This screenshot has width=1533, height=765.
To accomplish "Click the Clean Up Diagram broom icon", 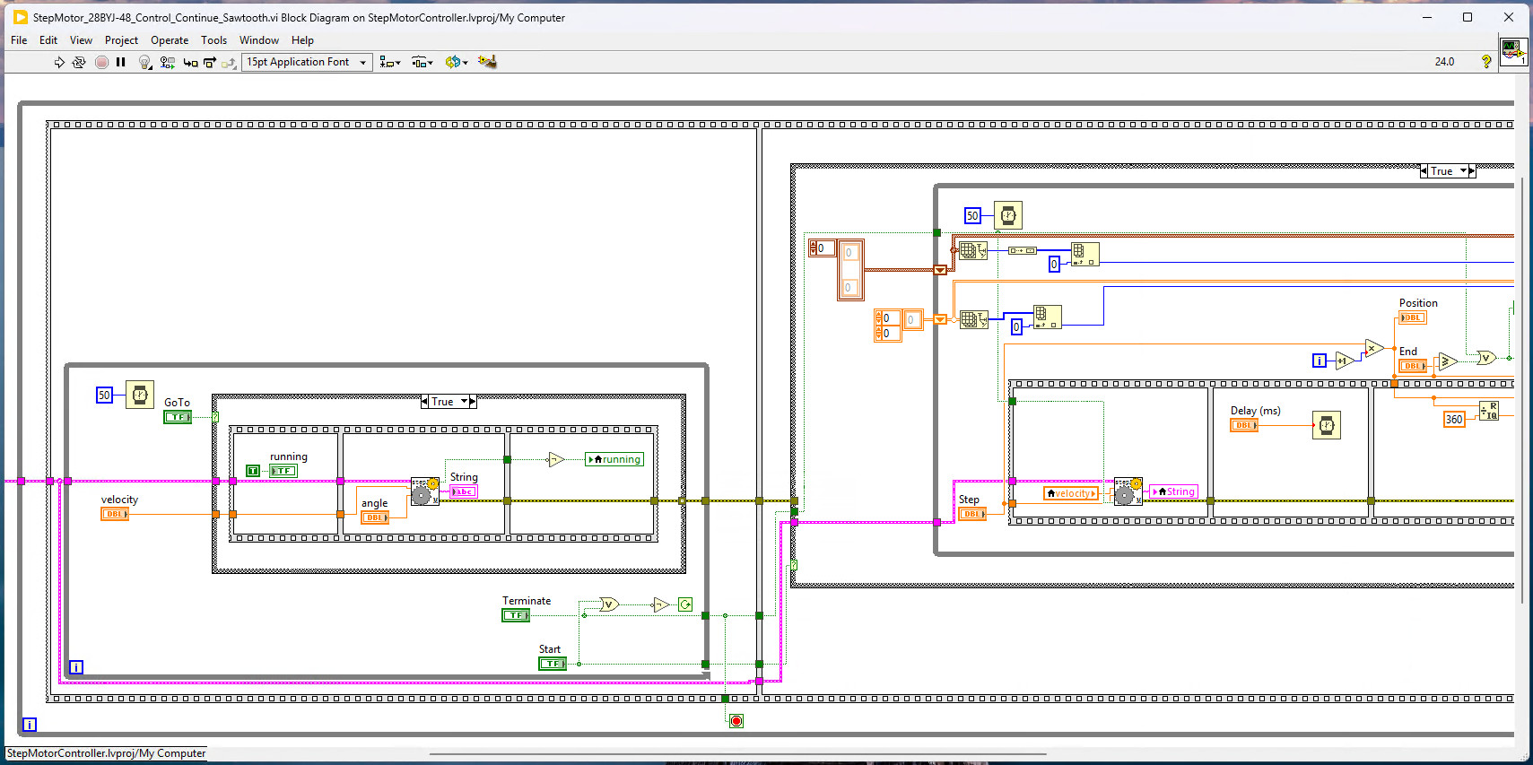I will pyautogui.click(x=487, y=61).
